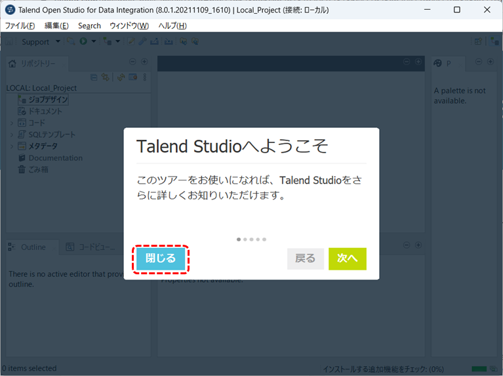Open the ファイル menu

(20, 26)
